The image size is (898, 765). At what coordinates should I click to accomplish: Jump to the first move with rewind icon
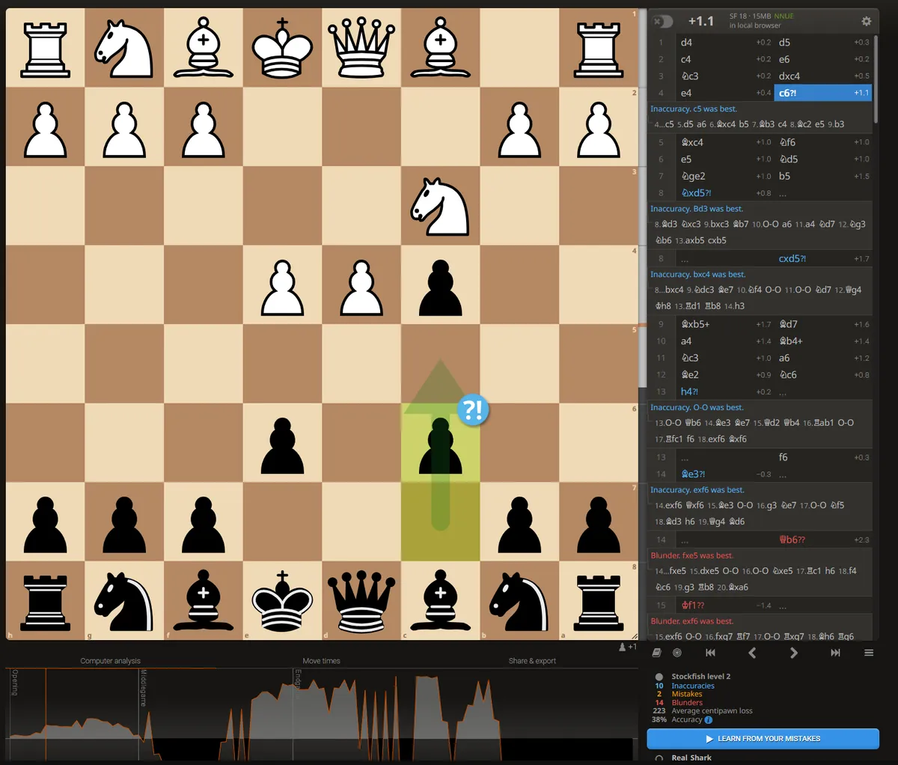click(x=710, y=652)
